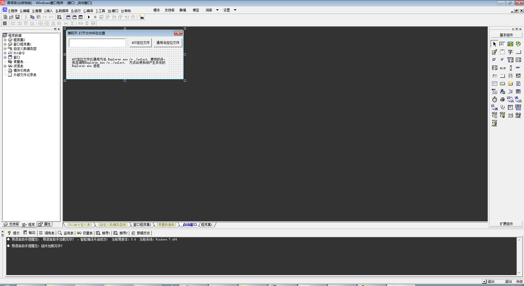Select the timer stopwatch component
Viewport: 524px width, 286px height.
click(x=495, y=100)
